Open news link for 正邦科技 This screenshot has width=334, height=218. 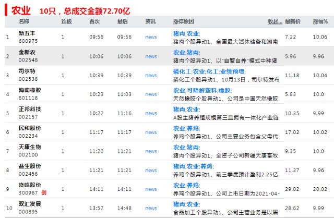[x=151, y=113]
